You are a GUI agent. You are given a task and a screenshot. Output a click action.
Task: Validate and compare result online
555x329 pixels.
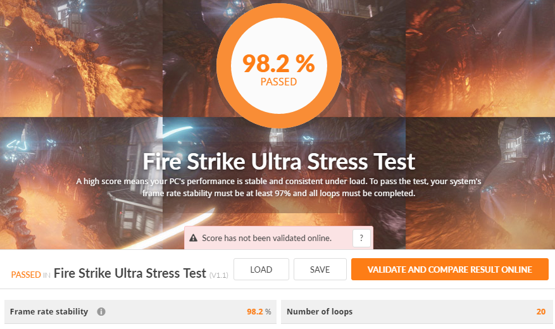click(450, 270)
